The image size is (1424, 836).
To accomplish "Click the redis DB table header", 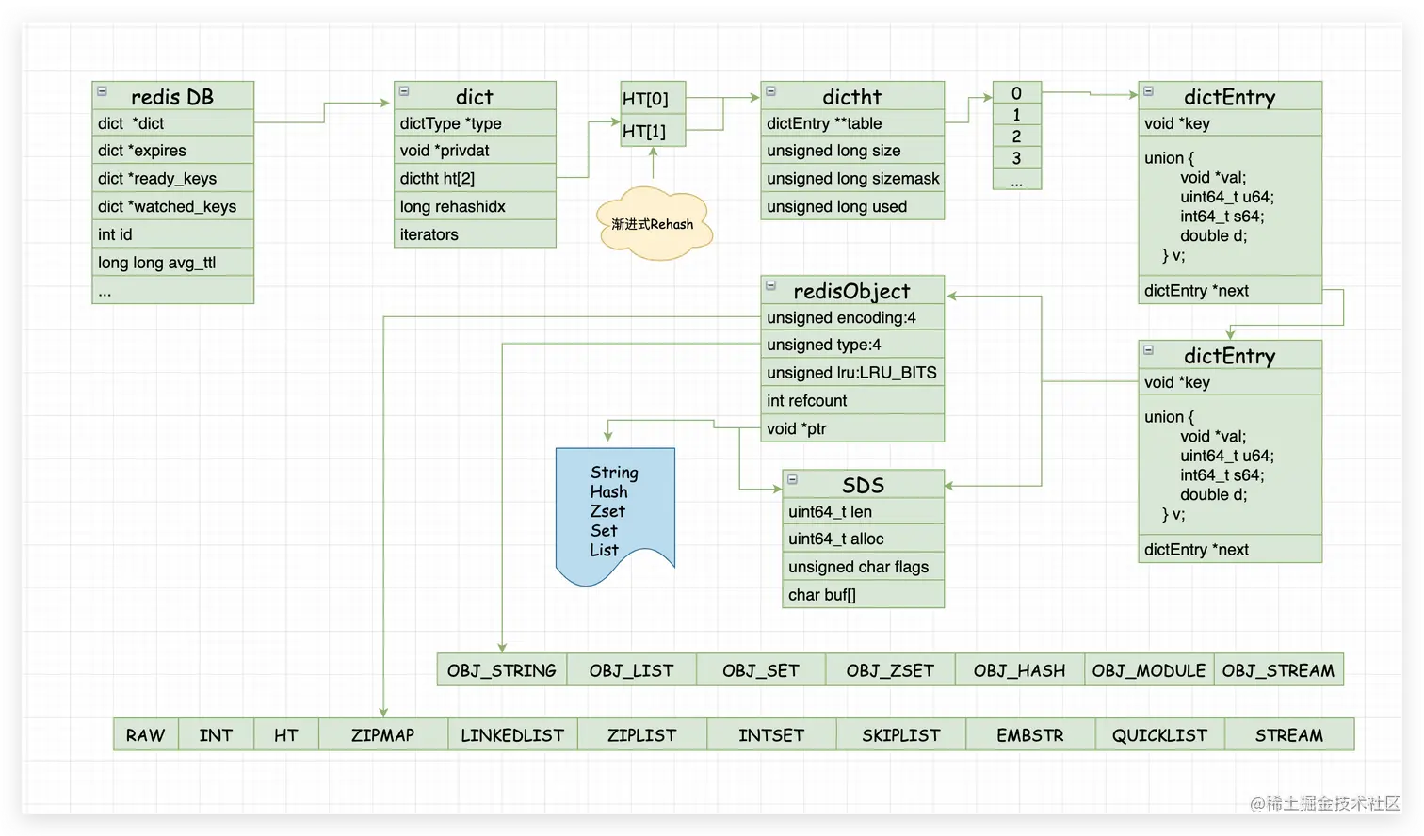I will pyautogui.click(x=173, y=96).
